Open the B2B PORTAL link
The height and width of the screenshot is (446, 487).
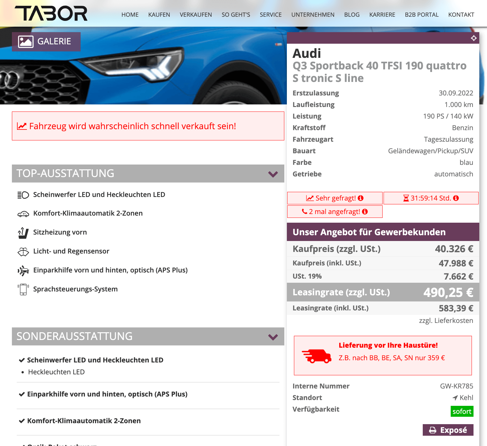421,15
